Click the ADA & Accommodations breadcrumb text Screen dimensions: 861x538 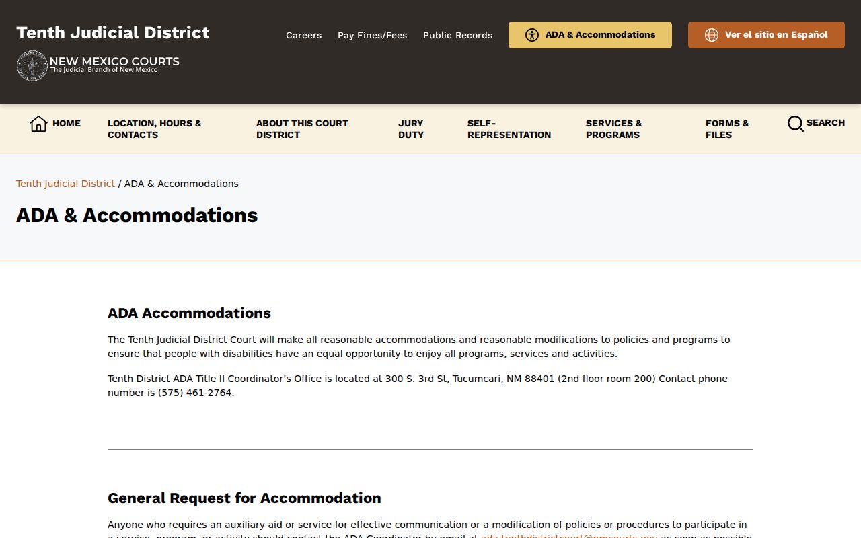(x=182, y=184)
